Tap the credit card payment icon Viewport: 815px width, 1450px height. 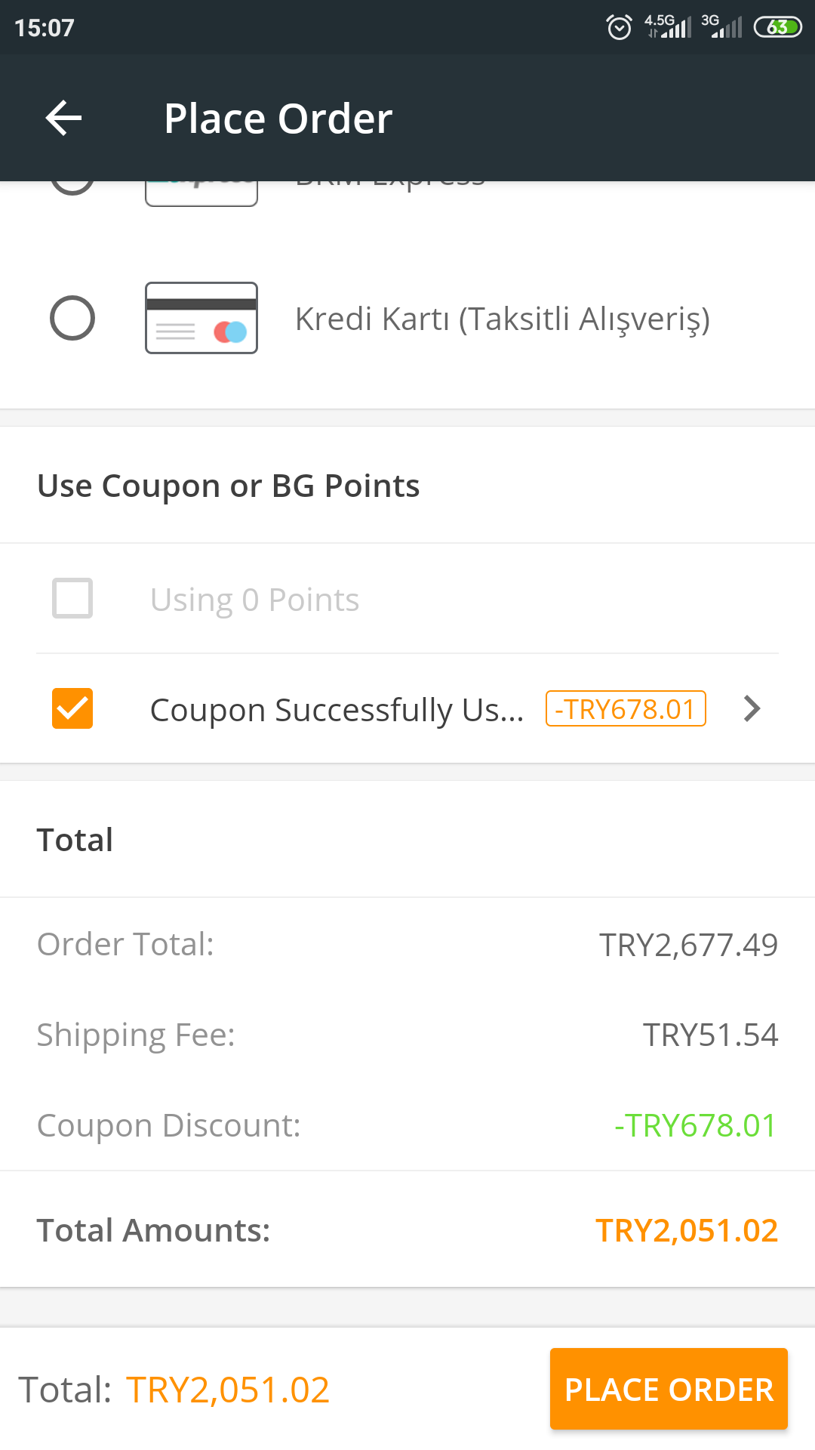201,318
